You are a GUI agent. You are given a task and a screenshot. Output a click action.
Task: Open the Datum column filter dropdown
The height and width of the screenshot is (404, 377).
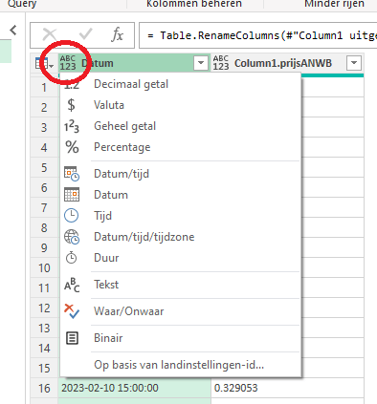(201, 63)
